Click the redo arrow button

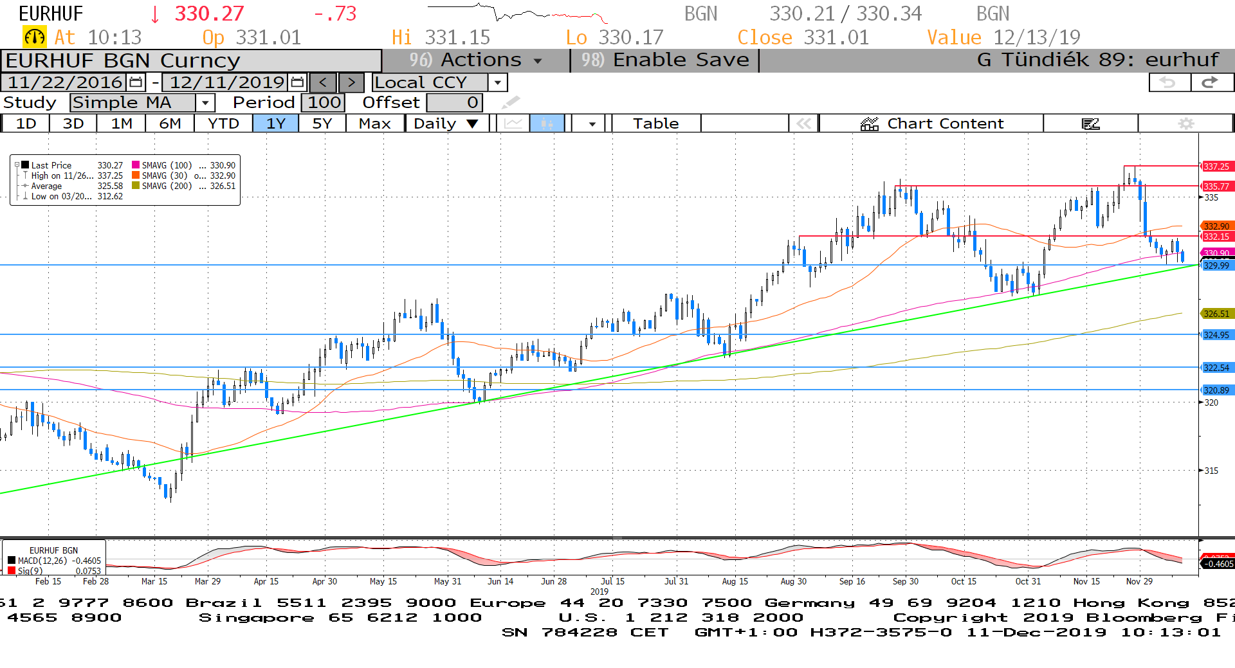tap(1211, 82)
